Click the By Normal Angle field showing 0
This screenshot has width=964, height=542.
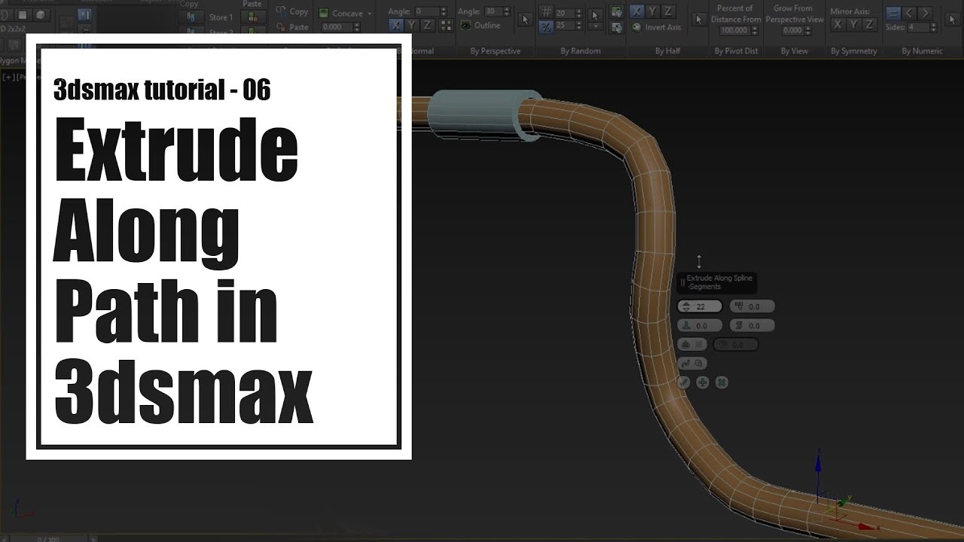(x=426, y=11)
